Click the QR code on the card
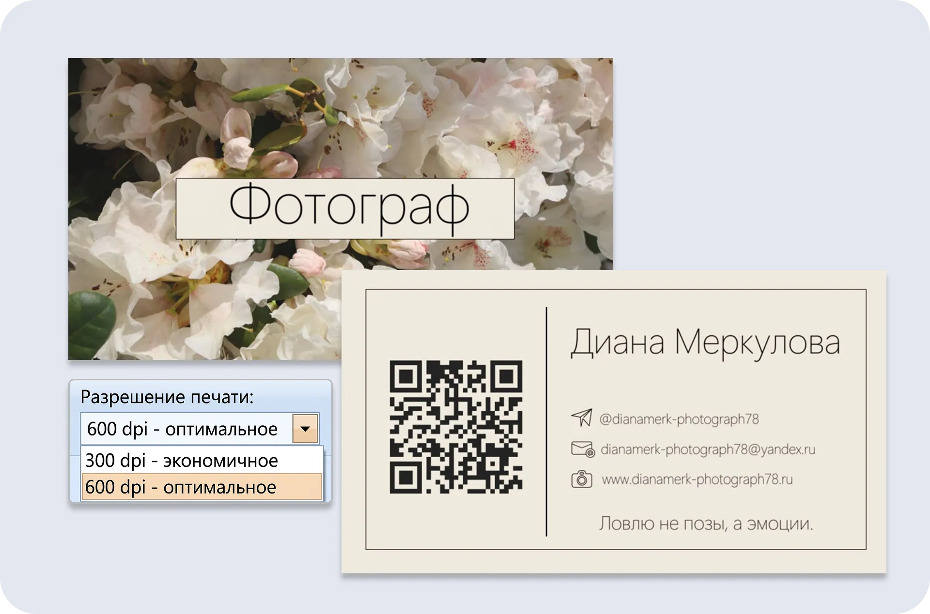Viewport: 930px width, 614px height. click(456, 427)
